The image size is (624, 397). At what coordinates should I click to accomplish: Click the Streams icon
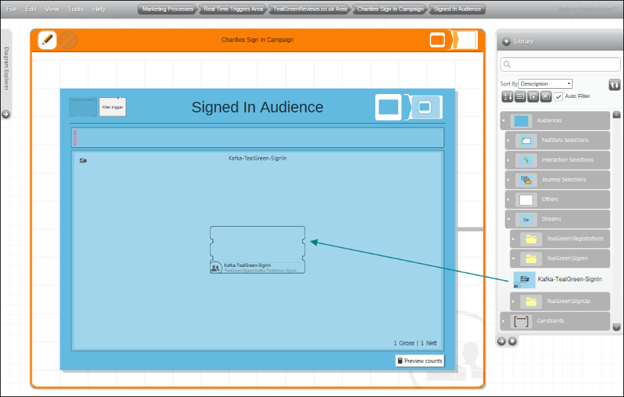pos(526,220)
